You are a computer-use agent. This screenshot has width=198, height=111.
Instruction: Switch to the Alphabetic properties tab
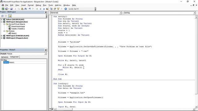click(x=5, y=57)
